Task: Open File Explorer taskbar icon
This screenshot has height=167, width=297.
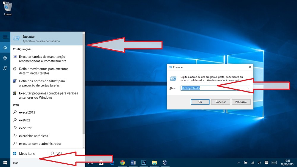Action: (x=154, y=163)
